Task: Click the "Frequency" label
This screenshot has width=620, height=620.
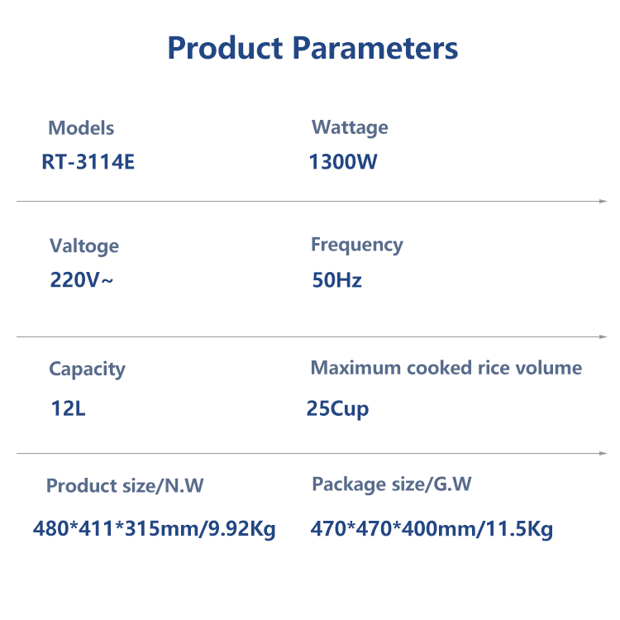Action: pos(357,245)
